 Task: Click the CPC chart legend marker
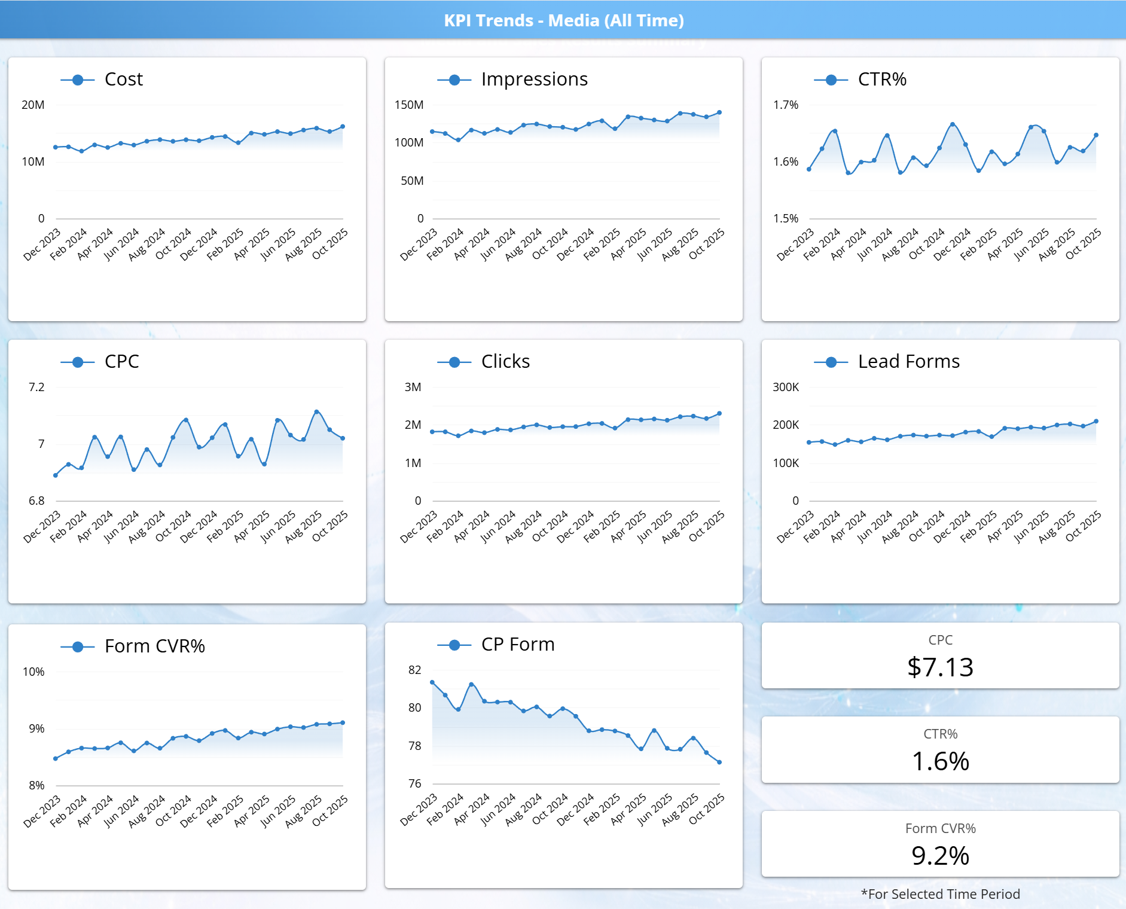[78, 362]
